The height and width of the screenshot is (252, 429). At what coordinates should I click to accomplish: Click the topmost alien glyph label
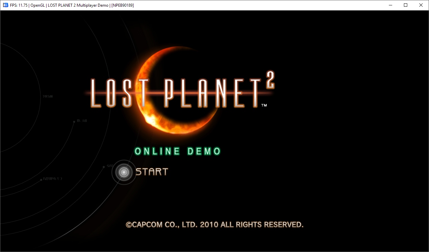click(48, 97)
